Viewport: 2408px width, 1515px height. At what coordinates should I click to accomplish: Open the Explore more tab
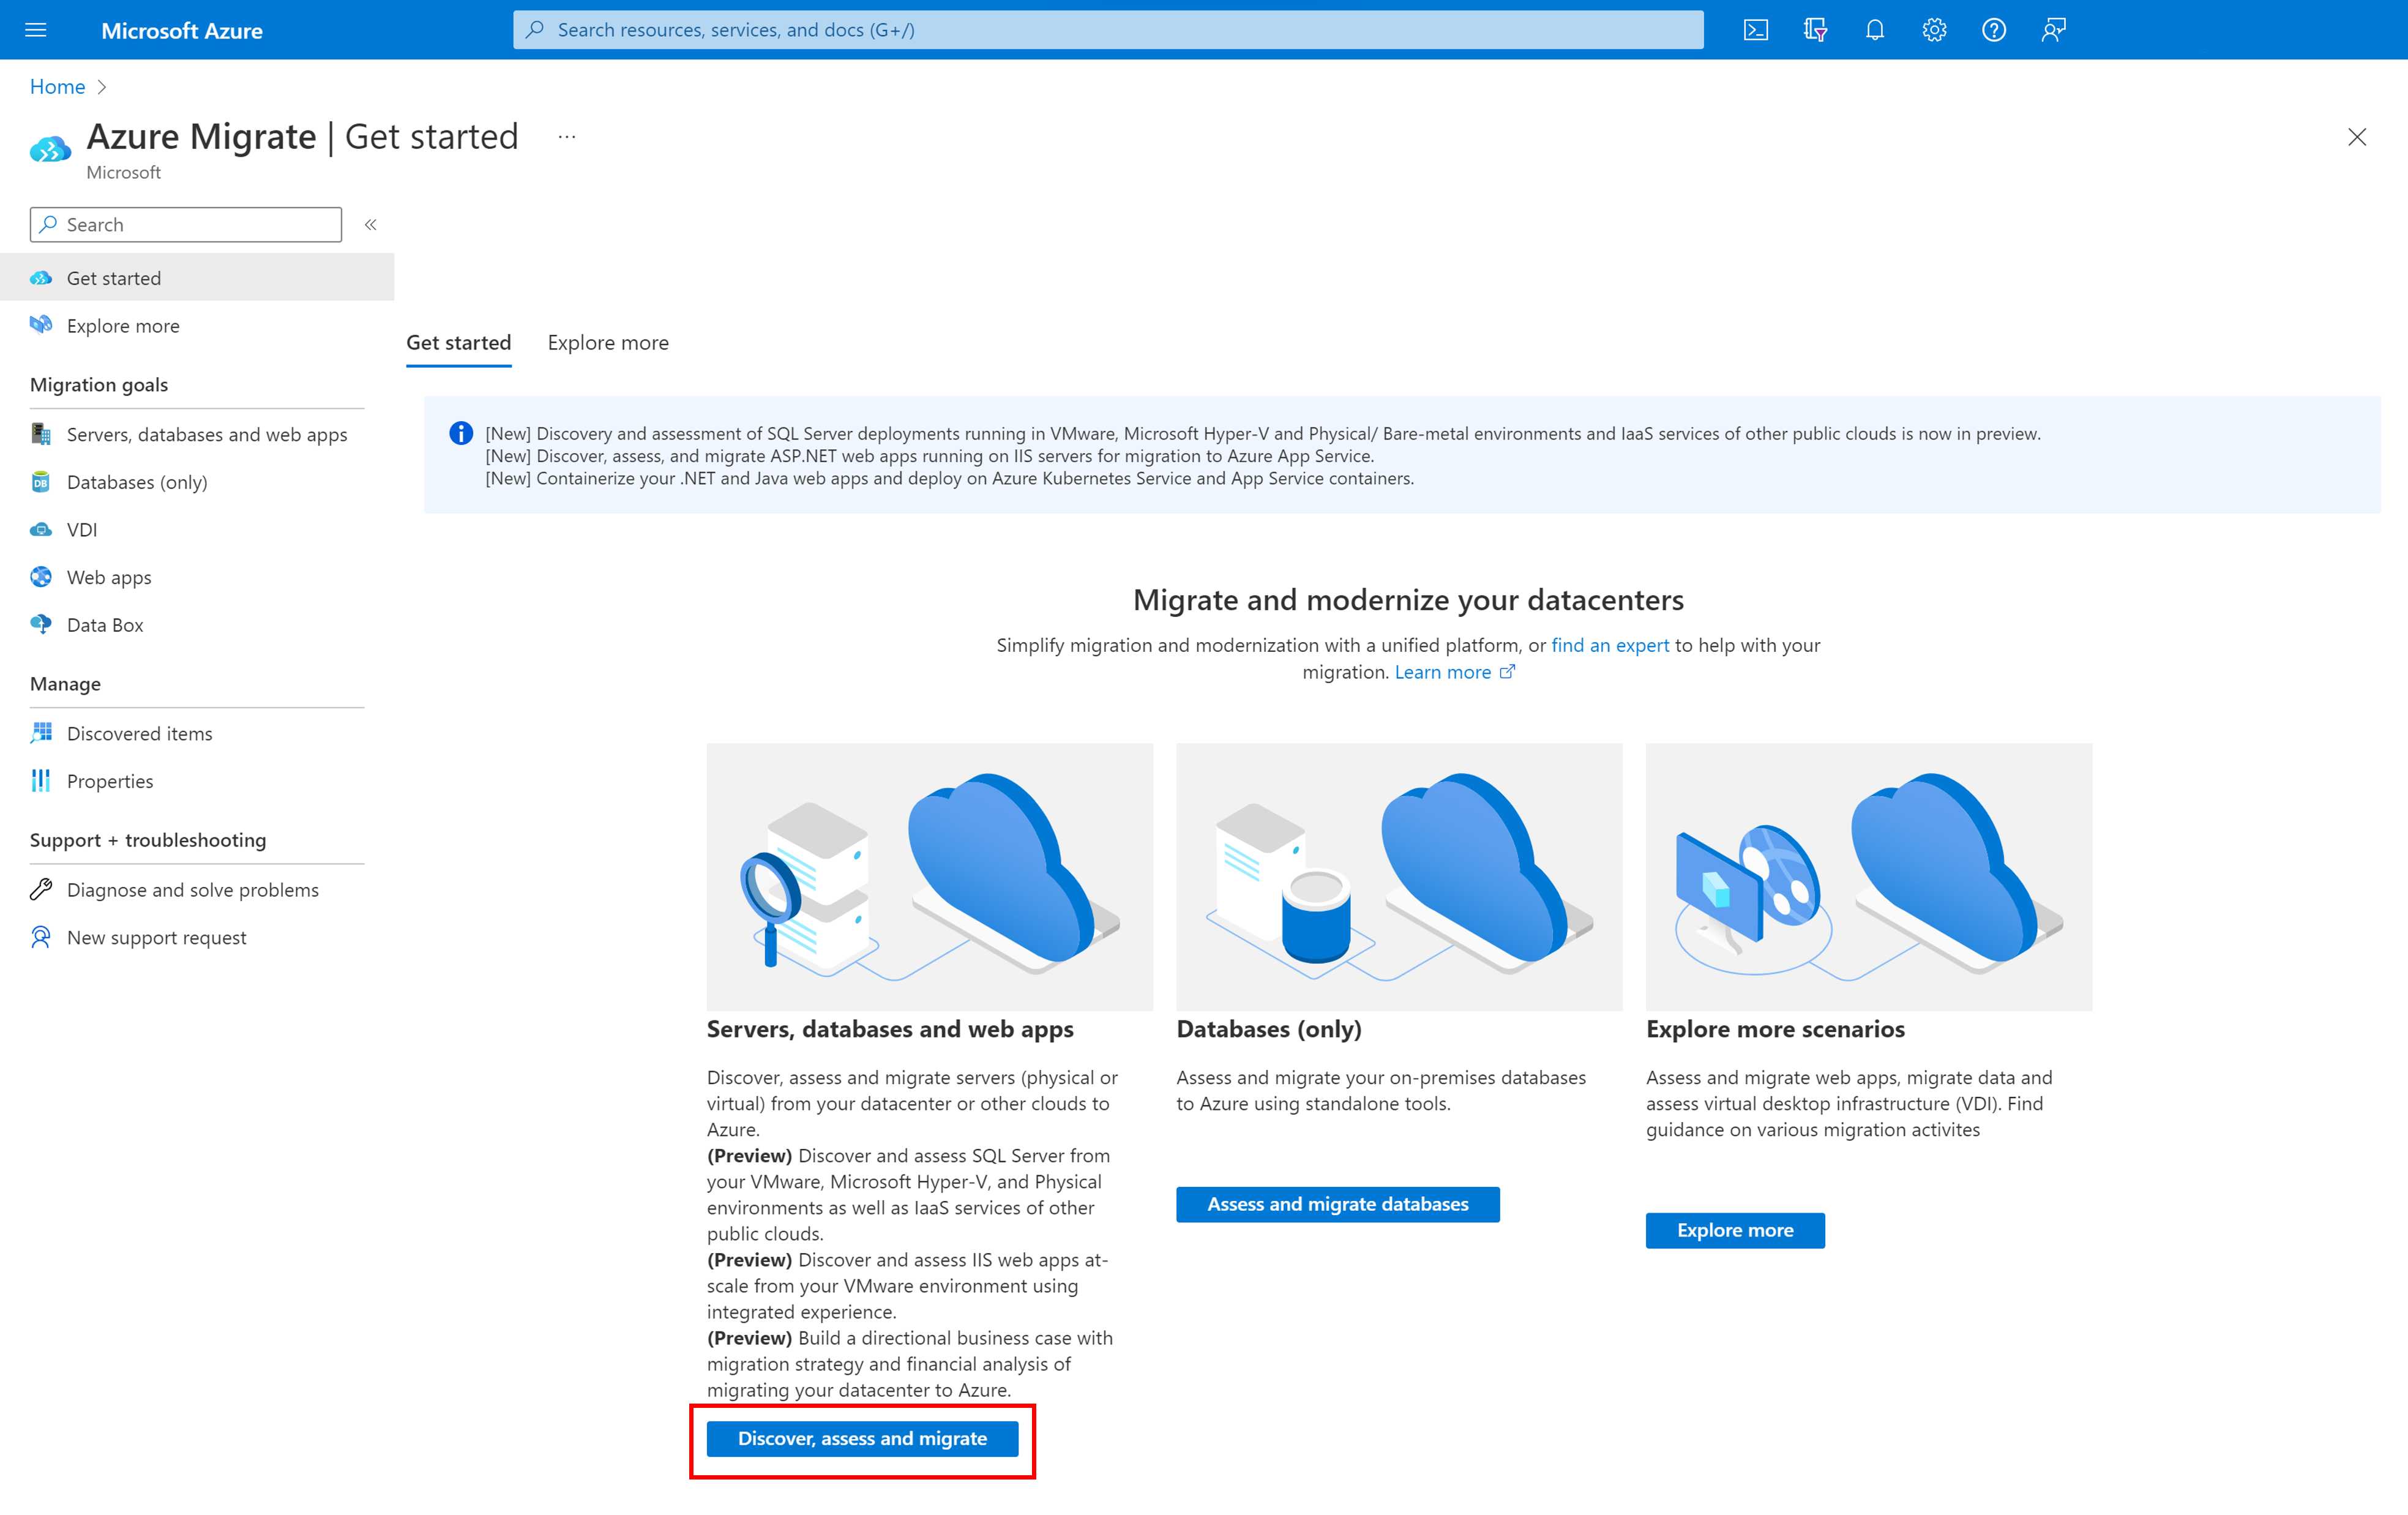[x=607, y=340]
